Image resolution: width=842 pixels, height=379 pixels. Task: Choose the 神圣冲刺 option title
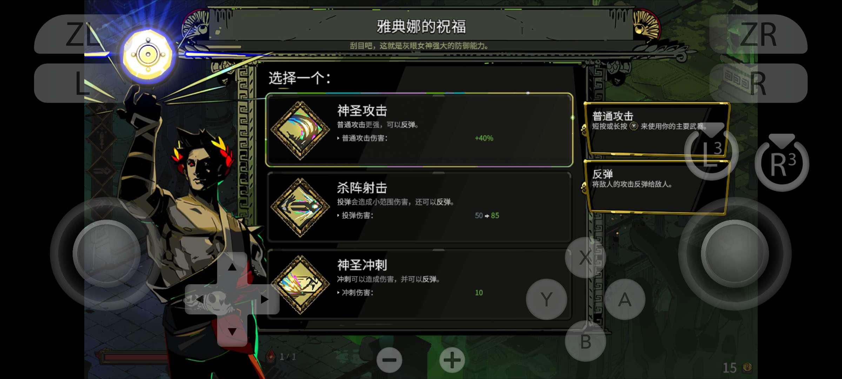362,265
